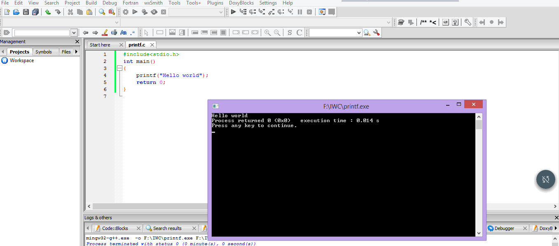This screenshot has width=559, height=246.
Task: Click the DoxyBlocks wrench preferences icon
Action: 468,22
